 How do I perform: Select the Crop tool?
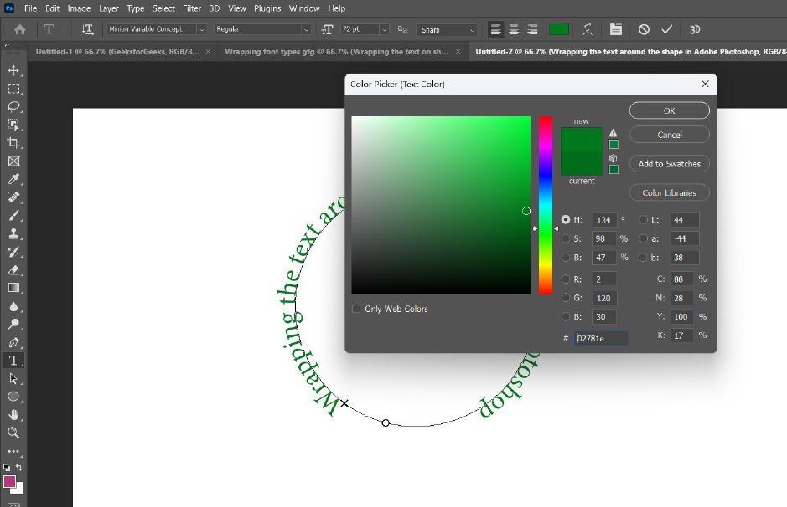coord(13,143)
